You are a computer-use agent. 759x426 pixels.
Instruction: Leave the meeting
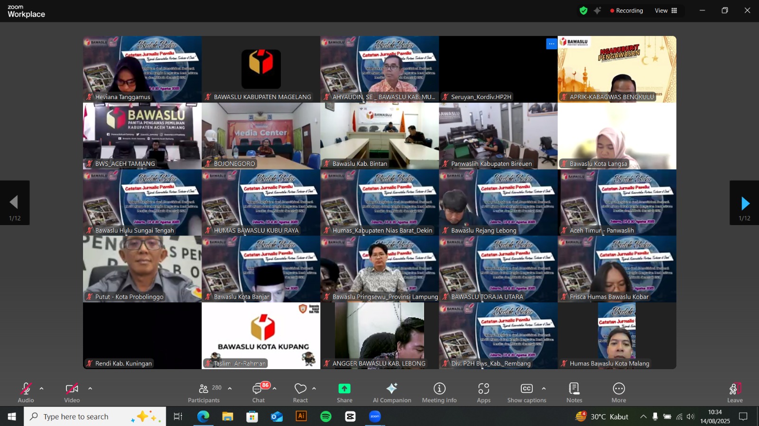click(x=735, y=393)
